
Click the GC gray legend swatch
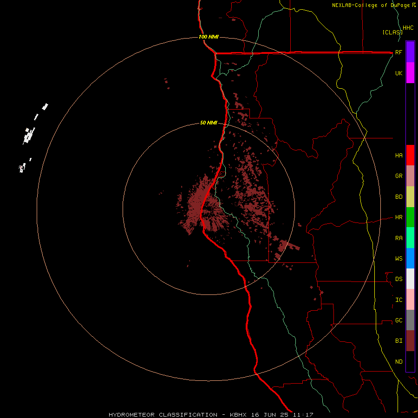coord(410,320)
